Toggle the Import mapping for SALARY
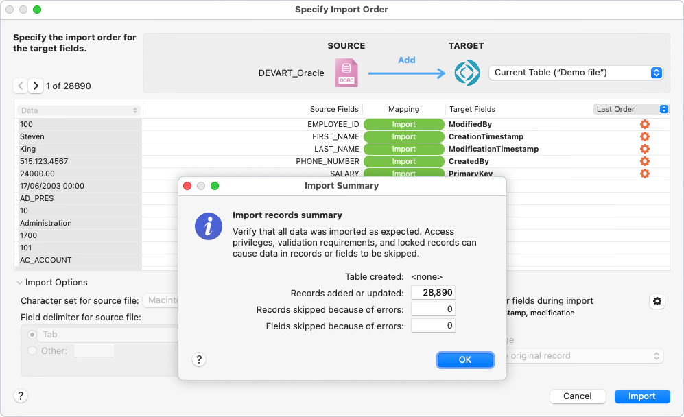 [x=403, y=174]
